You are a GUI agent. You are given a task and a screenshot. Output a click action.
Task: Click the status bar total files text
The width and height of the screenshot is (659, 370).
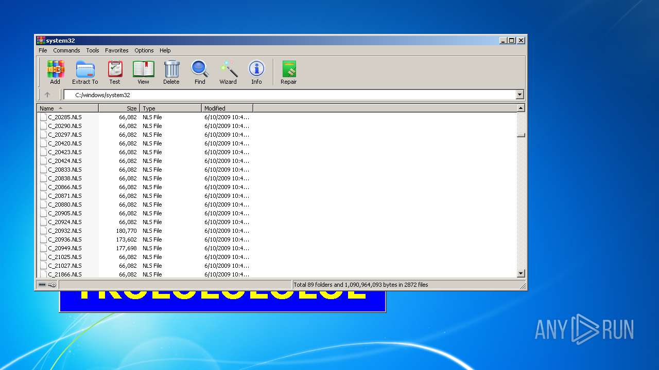[x=361, y=285]
